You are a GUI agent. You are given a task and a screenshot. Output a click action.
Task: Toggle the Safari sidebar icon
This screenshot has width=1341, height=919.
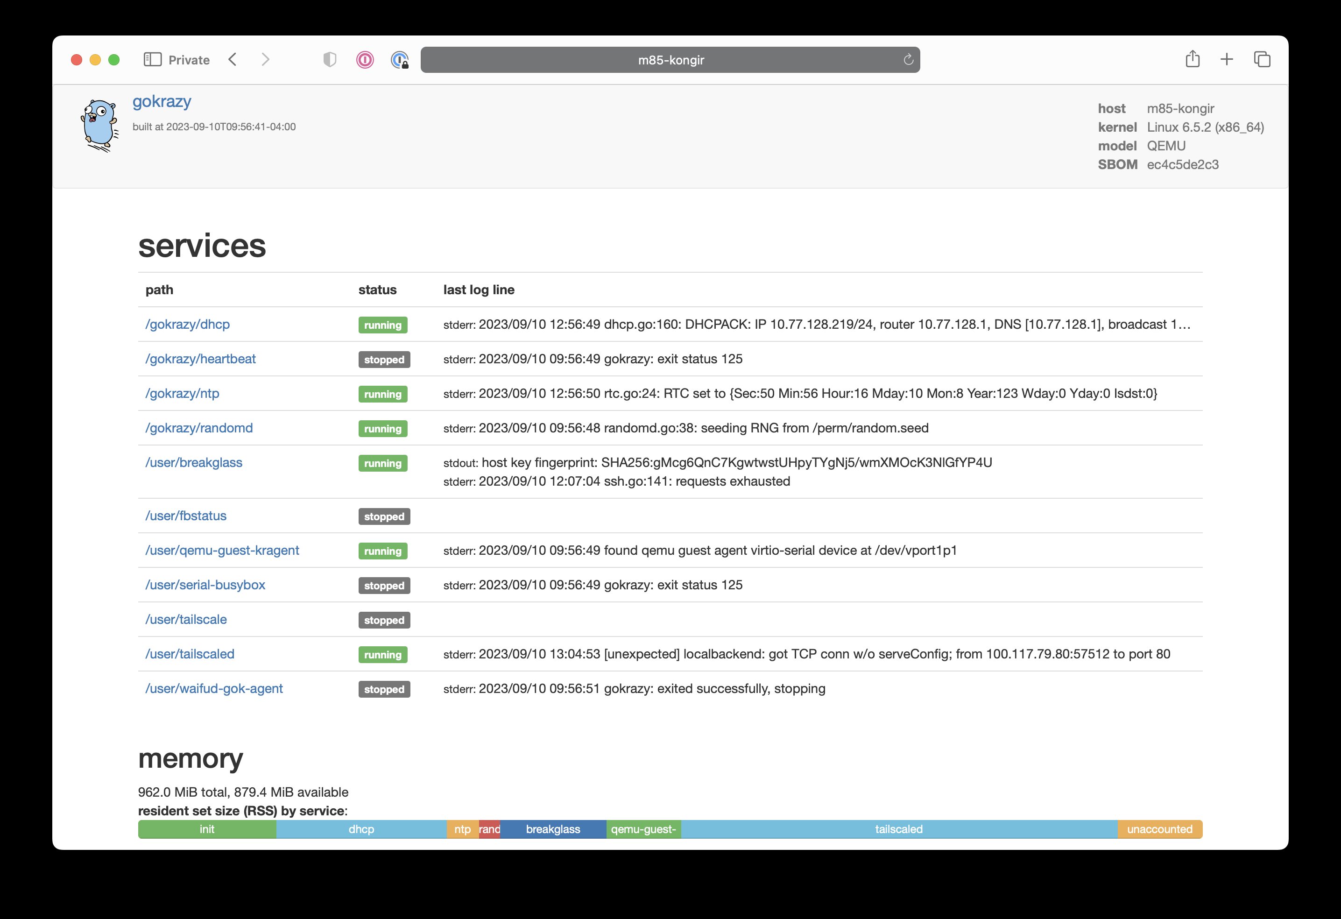(152, 59)
